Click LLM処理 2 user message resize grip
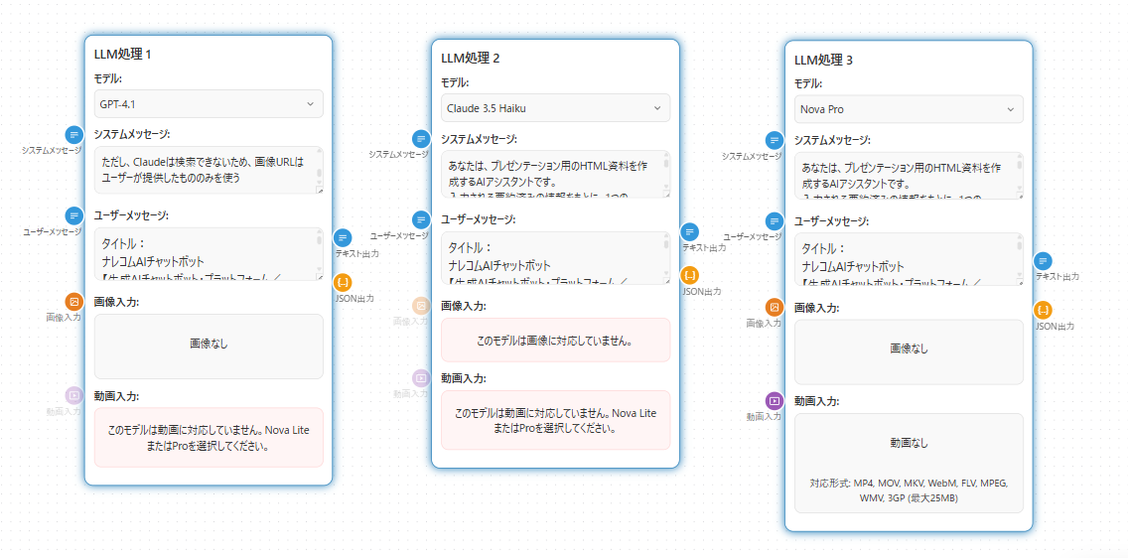This screenshot has width=1128, height=558. 665,280
